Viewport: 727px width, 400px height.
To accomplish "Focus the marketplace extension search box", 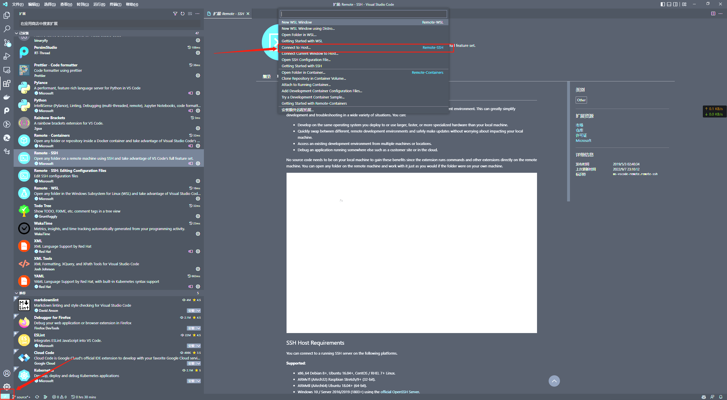I will 109,24.
